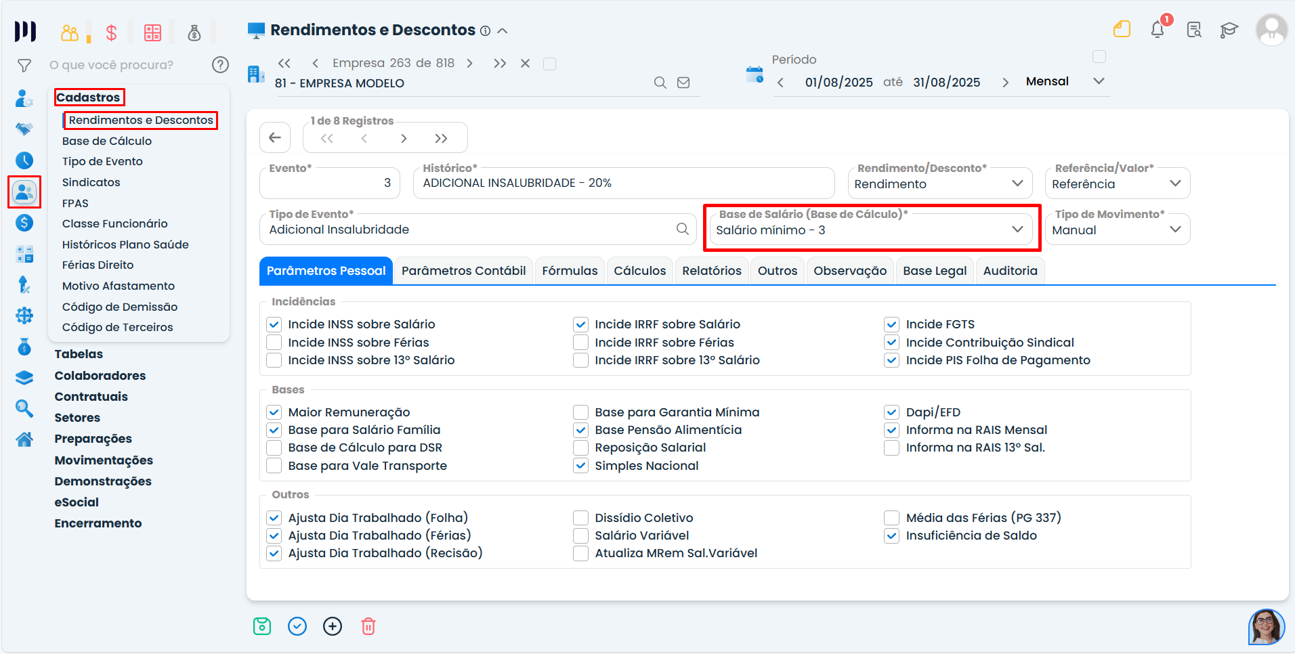Image resolution: width=1295 pixels, height=654 pixels.
Task: Click the magnifier in Tipo de Evento field
Action: 683,230
